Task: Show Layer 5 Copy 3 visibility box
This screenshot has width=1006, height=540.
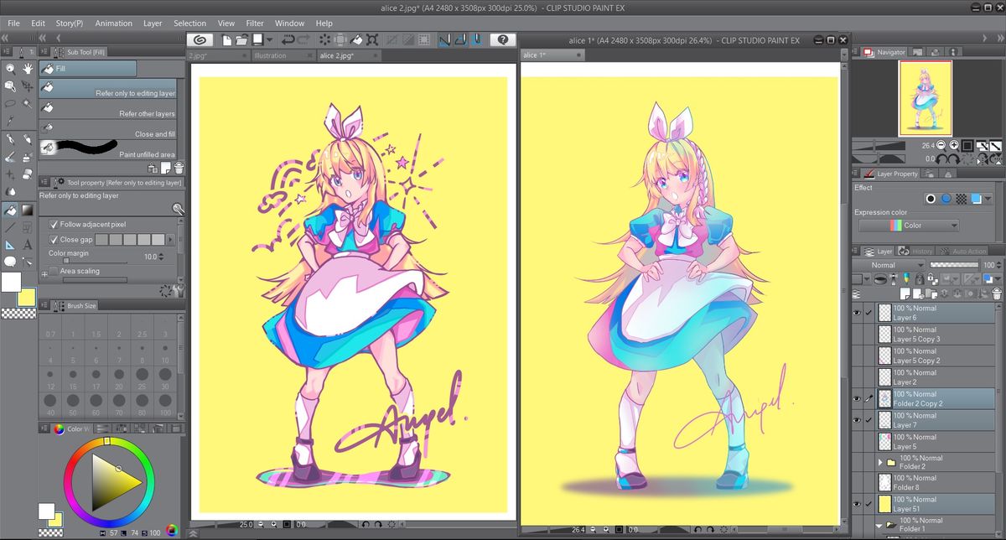Action: click(857, 335)
